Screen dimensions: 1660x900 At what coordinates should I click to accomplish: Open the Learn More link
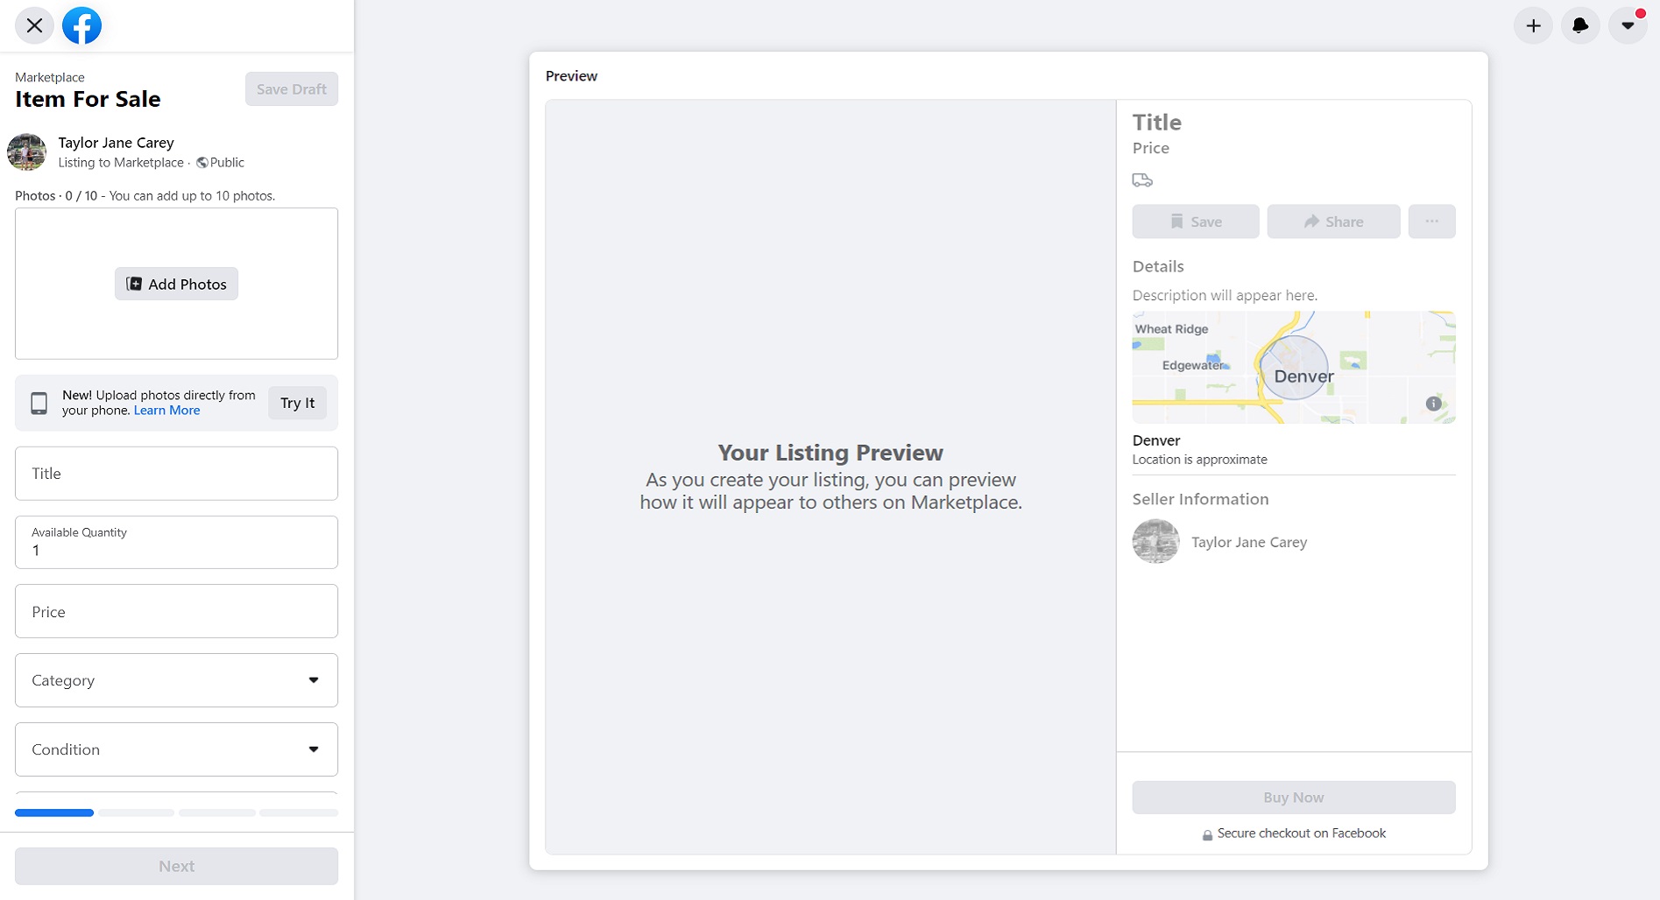(x=166, y=411)
